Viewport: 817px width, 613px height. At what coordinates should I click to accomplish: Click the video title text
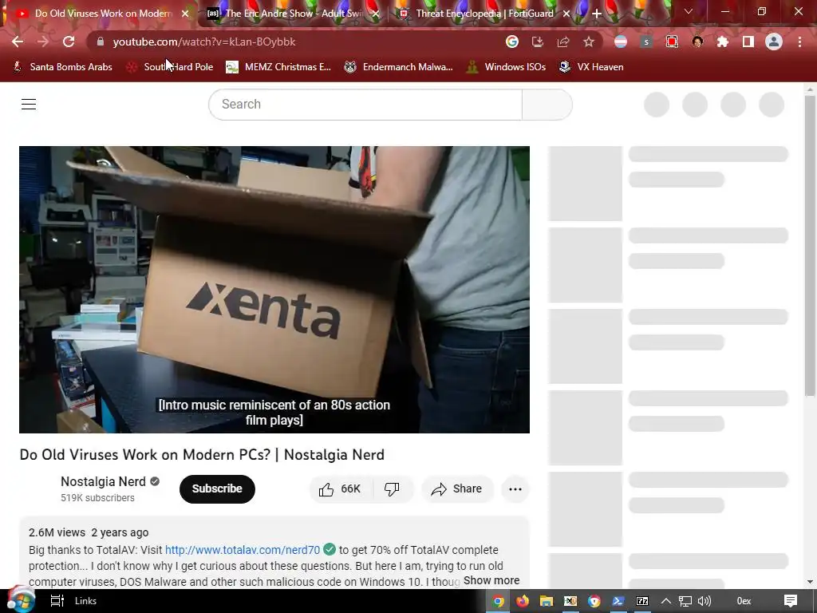[x=202, y=454]
